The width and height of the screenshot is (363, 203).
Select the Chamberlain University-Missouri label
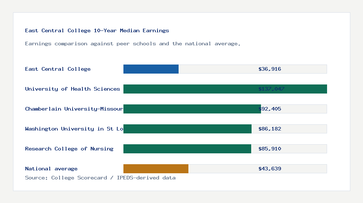(74, 109)
